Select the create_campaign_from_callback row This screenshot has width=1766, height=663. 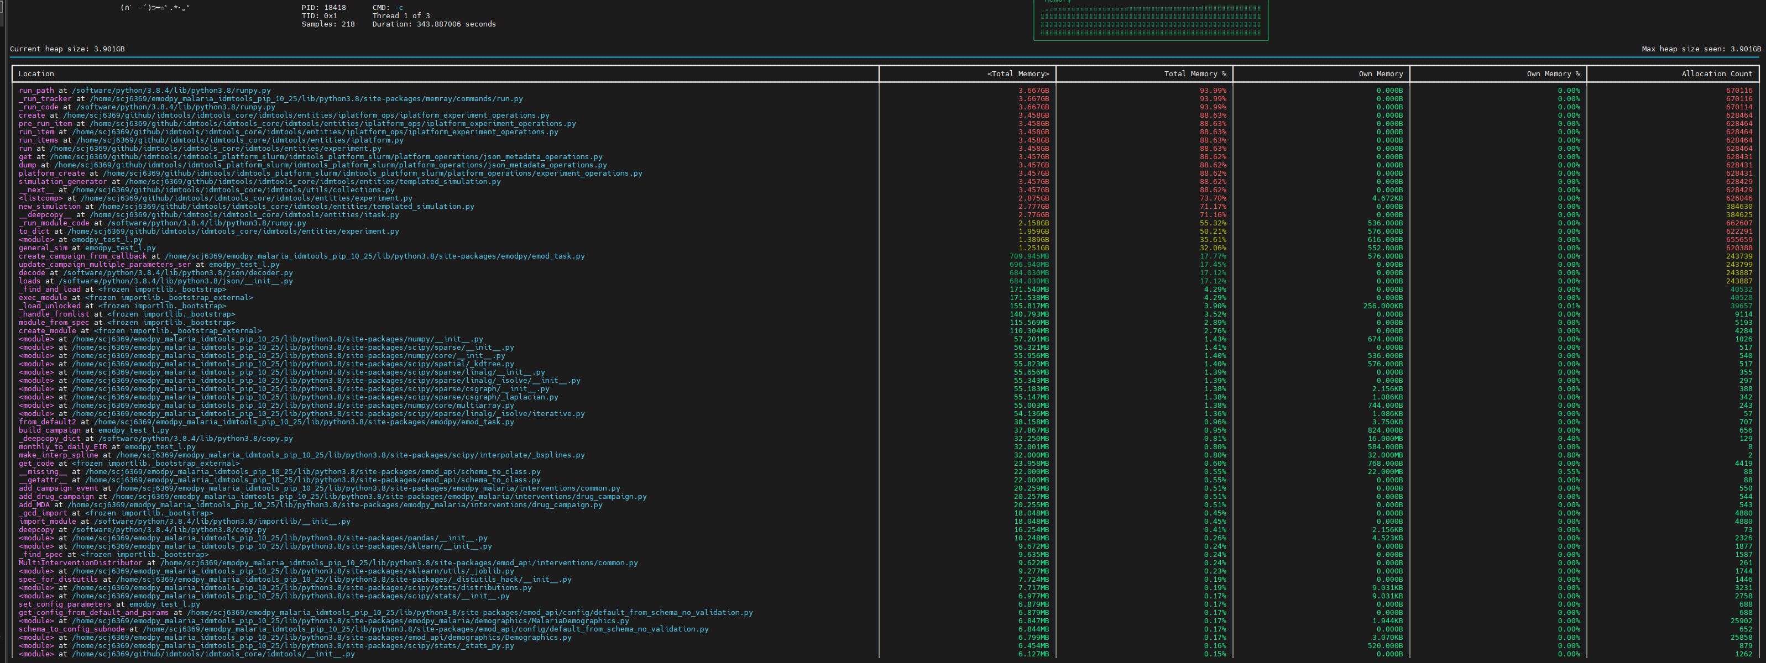coord(302,256)
